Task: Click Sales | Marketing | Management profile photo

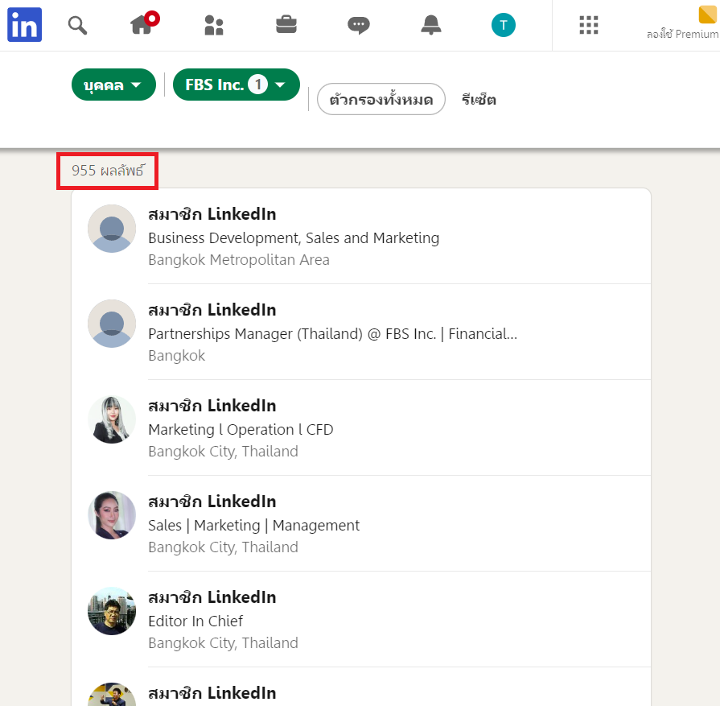Action: click(112, 515)
